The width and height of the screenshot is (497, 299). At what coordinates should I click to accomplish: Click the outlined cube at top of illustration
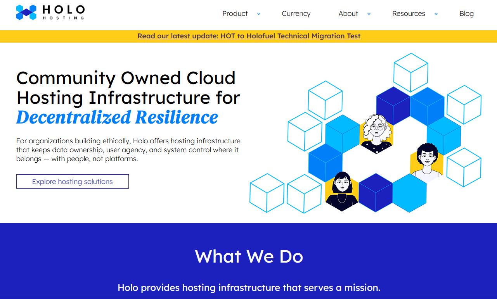[411, 72]
